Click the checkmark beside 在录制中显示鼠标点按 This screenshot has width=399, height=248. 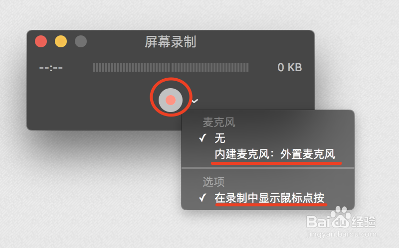point(202,197)
